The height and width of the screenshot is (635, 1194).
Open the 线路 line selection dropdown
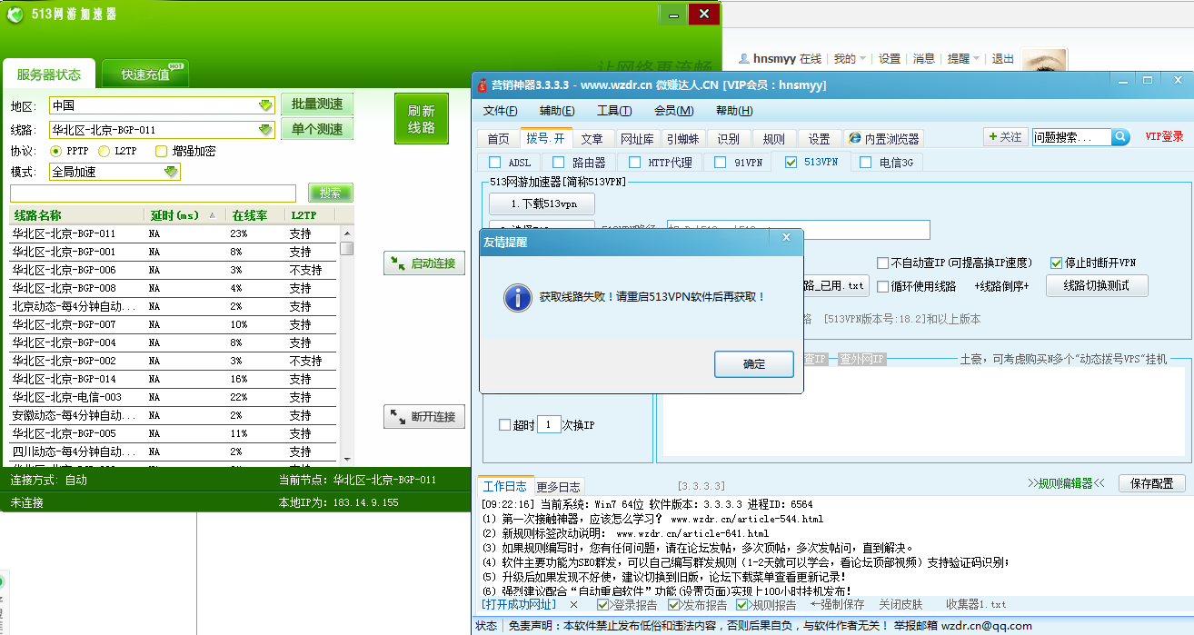(265, 130)
